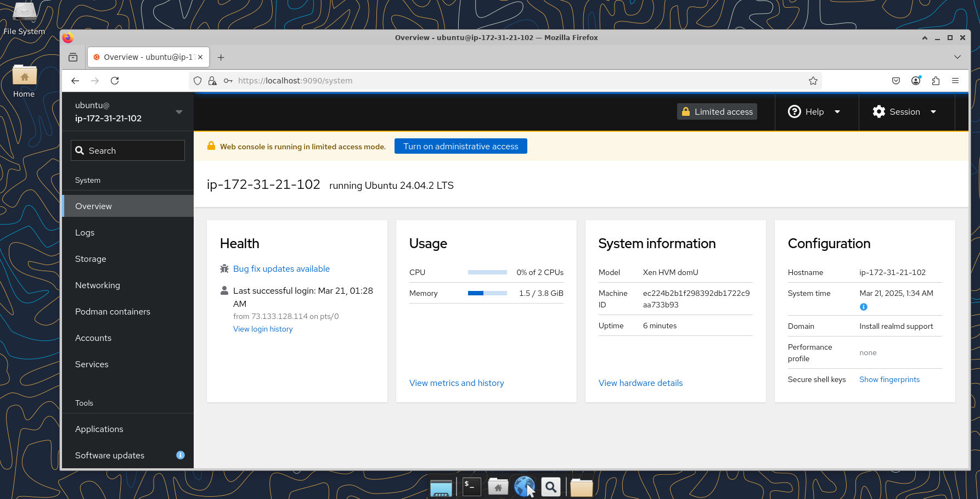
Task: Open View metrics and history link
Action: pos(457,383)
